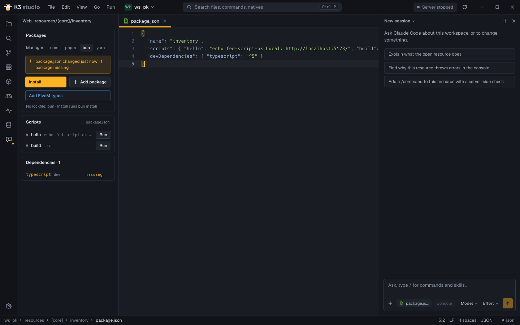Open the Edit menu
Image resolution: width=520 pixels, height=325 pixels.
66,7
